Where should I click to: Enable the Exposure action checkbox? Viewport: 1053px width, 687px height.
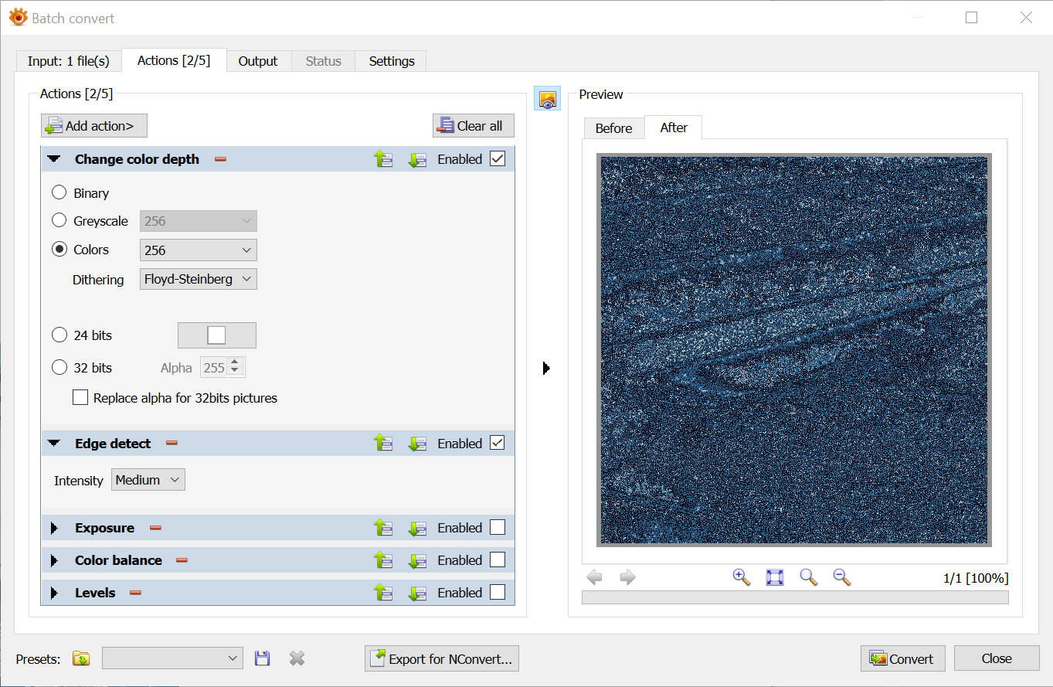tap(498, 528)
